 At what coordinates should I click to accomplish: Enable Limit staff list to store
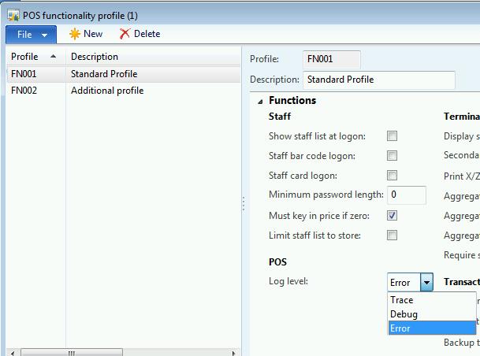pos(392,235)
